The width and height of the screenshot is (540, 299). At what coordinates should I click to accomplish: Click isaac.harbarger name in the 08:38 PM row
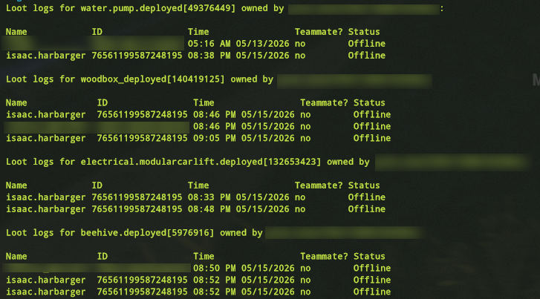pos(45,56)
